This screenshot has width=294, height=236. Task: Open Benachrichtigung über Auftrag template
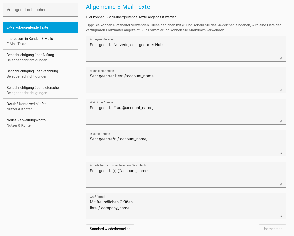tap(40, 57)
